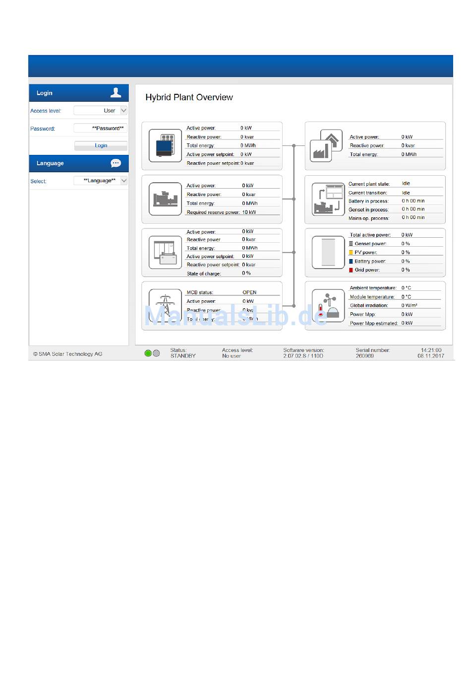
Task: Click the battery storage system icon
Action: 165,252
